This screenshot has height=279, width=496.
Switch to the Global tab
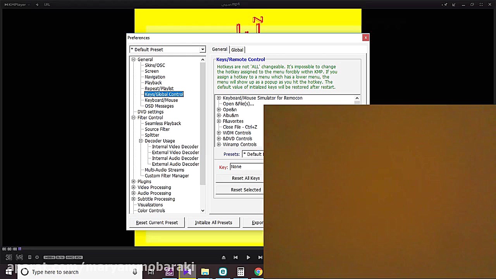(237, 50)
